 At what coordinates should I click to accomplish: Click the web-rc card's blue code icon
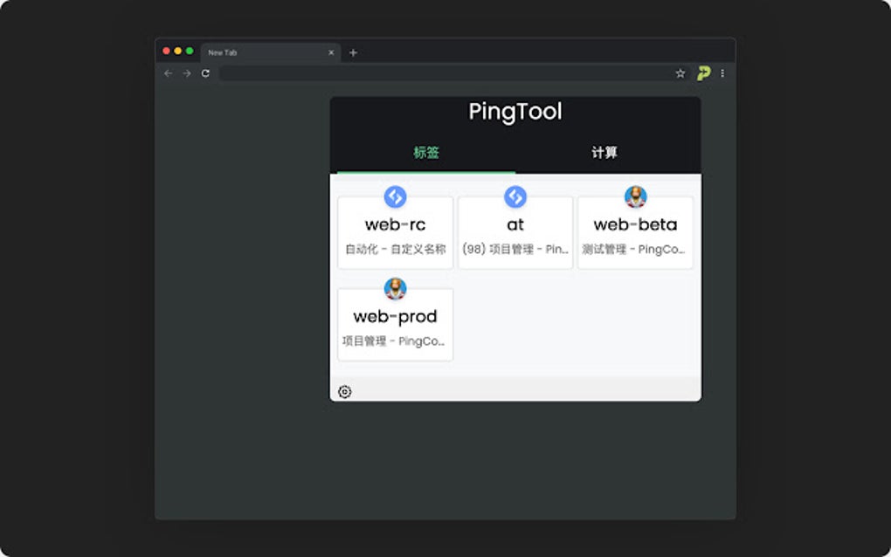click(x=395, y=197)
